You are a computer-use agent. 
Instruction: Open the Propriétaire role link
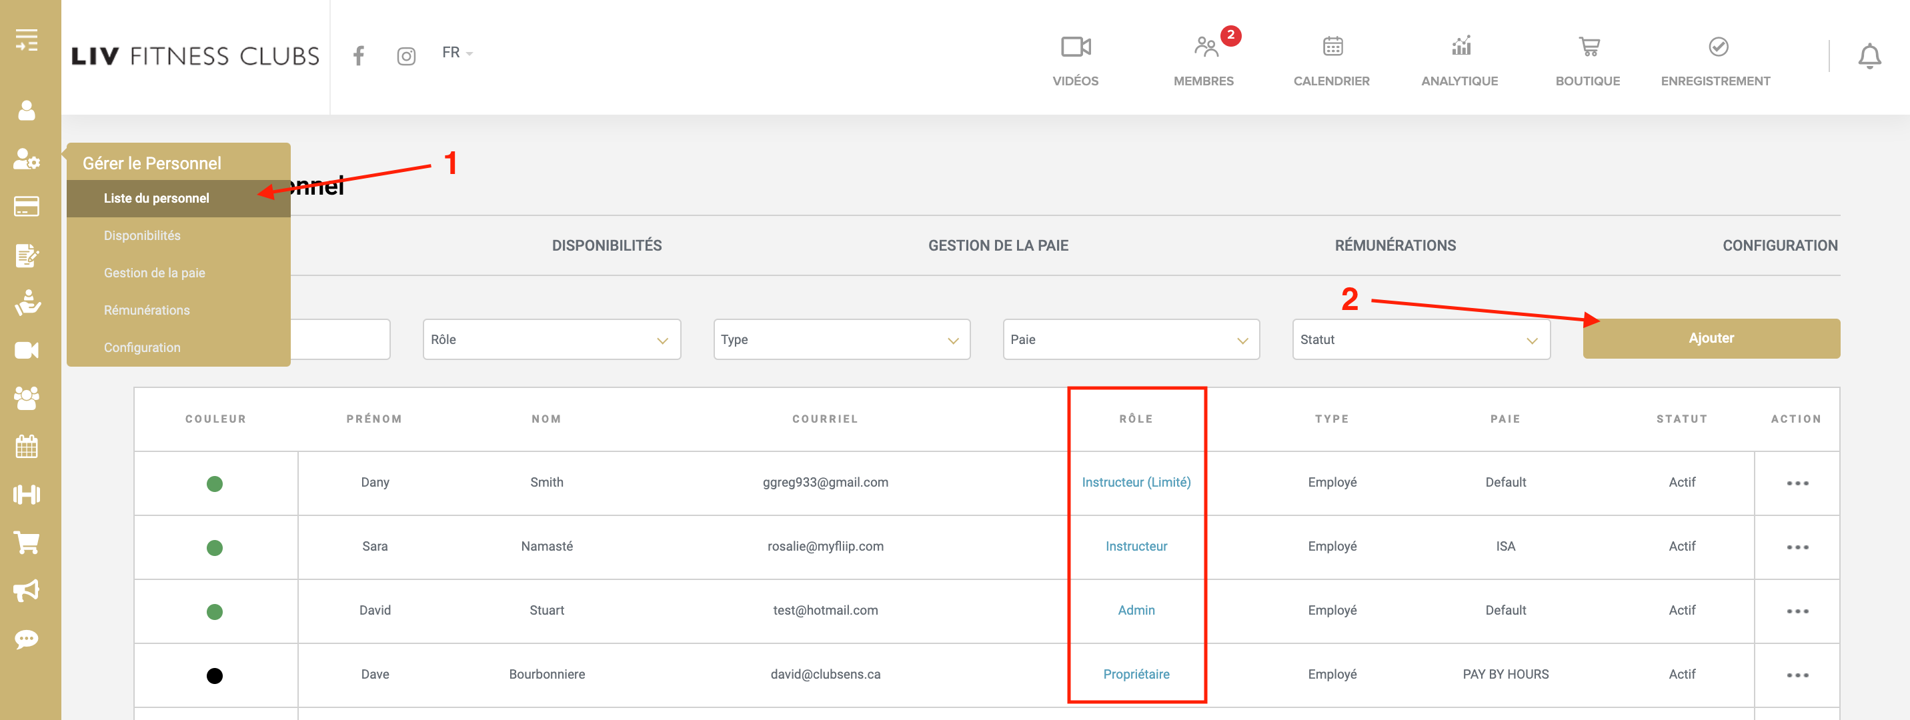(x=1135, y=674)
